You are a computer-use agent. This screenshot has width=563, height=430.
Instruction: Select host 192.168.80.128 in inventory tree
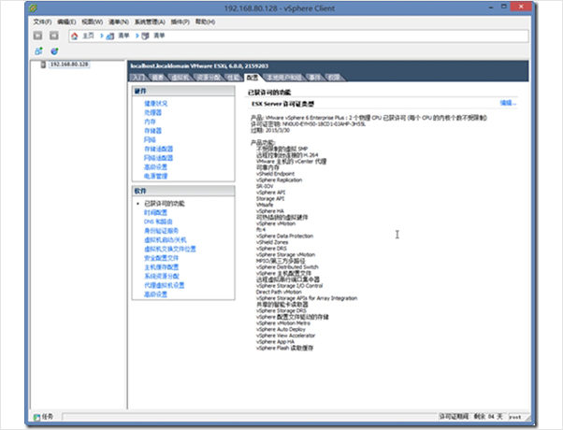69,64
